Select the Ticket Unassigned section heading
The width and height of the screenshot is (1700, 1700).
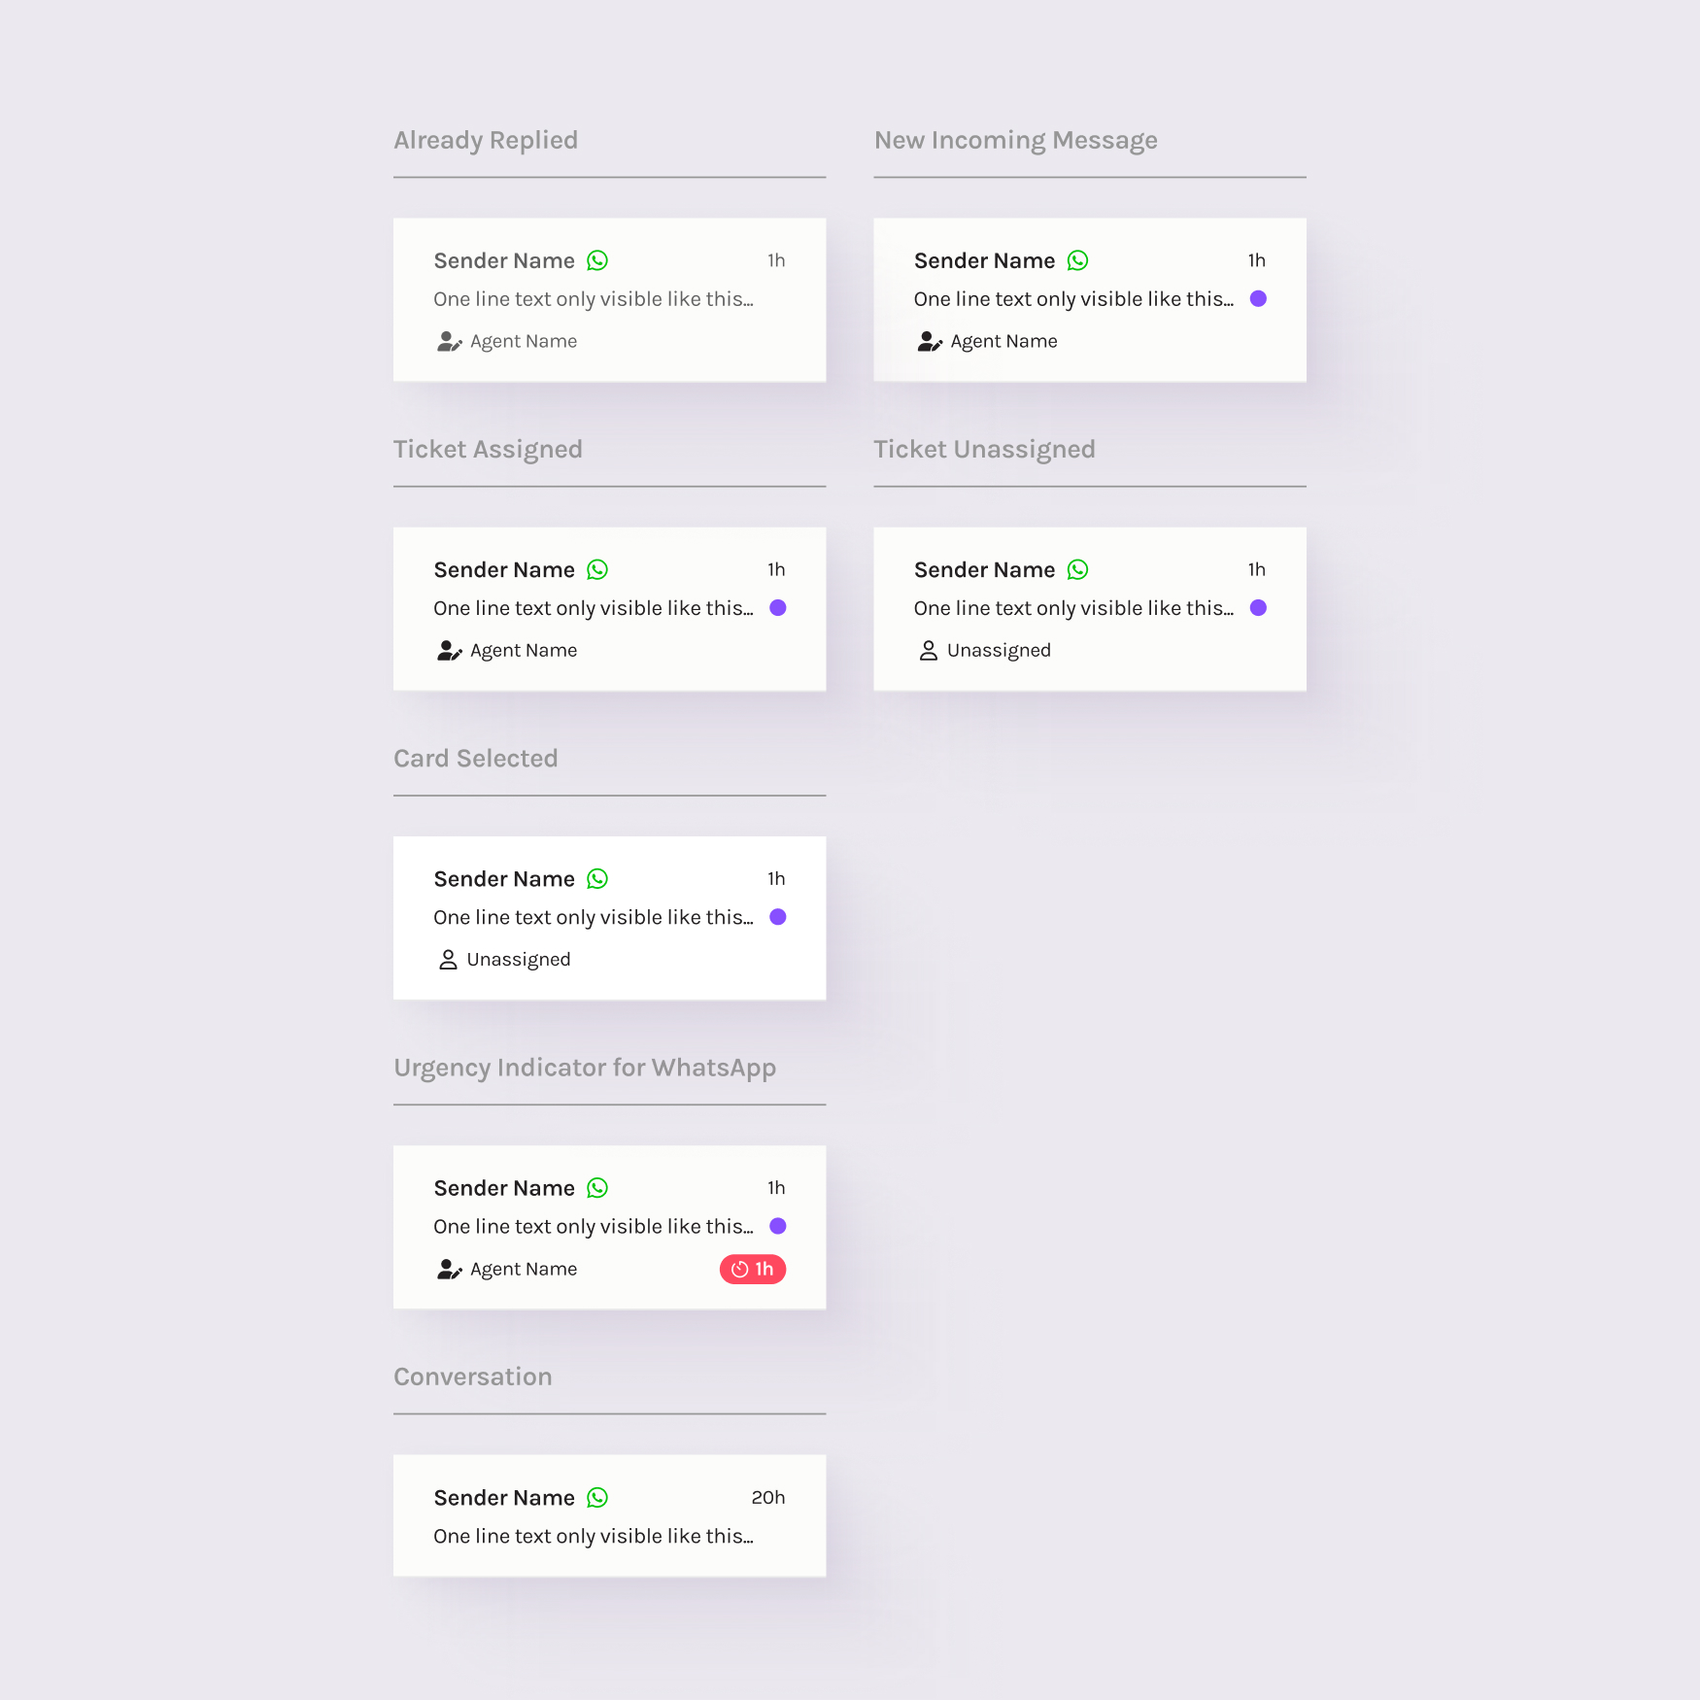coord(984,450)
